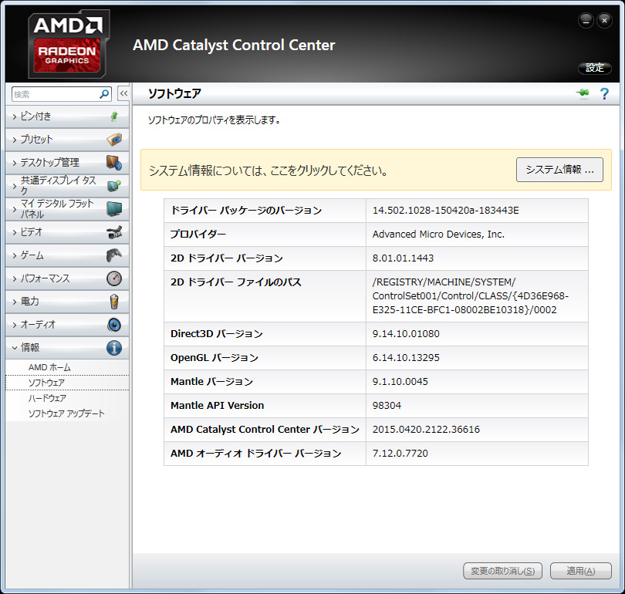Expand the 電力 section

tap(67, 302)
